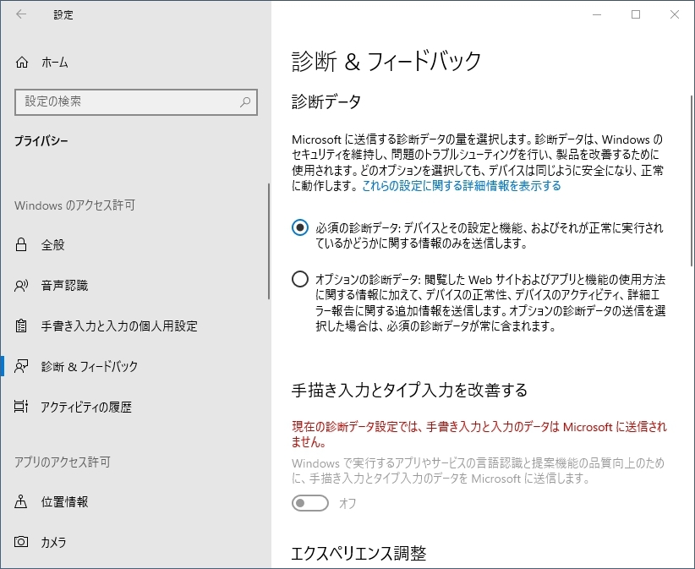Click the 診断 & フィードバック page title
The height and width of the screenshot is (569, 695).
386,61
